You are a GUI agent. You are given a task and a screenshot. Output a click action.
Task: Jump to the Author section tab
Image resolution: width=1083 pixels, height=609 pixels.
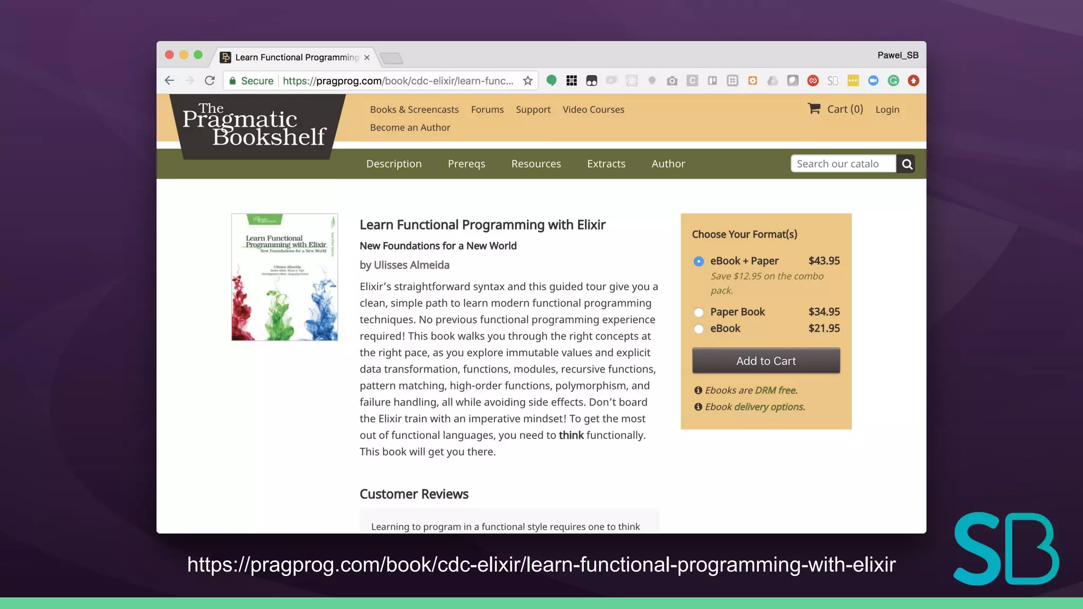[668, 164]
